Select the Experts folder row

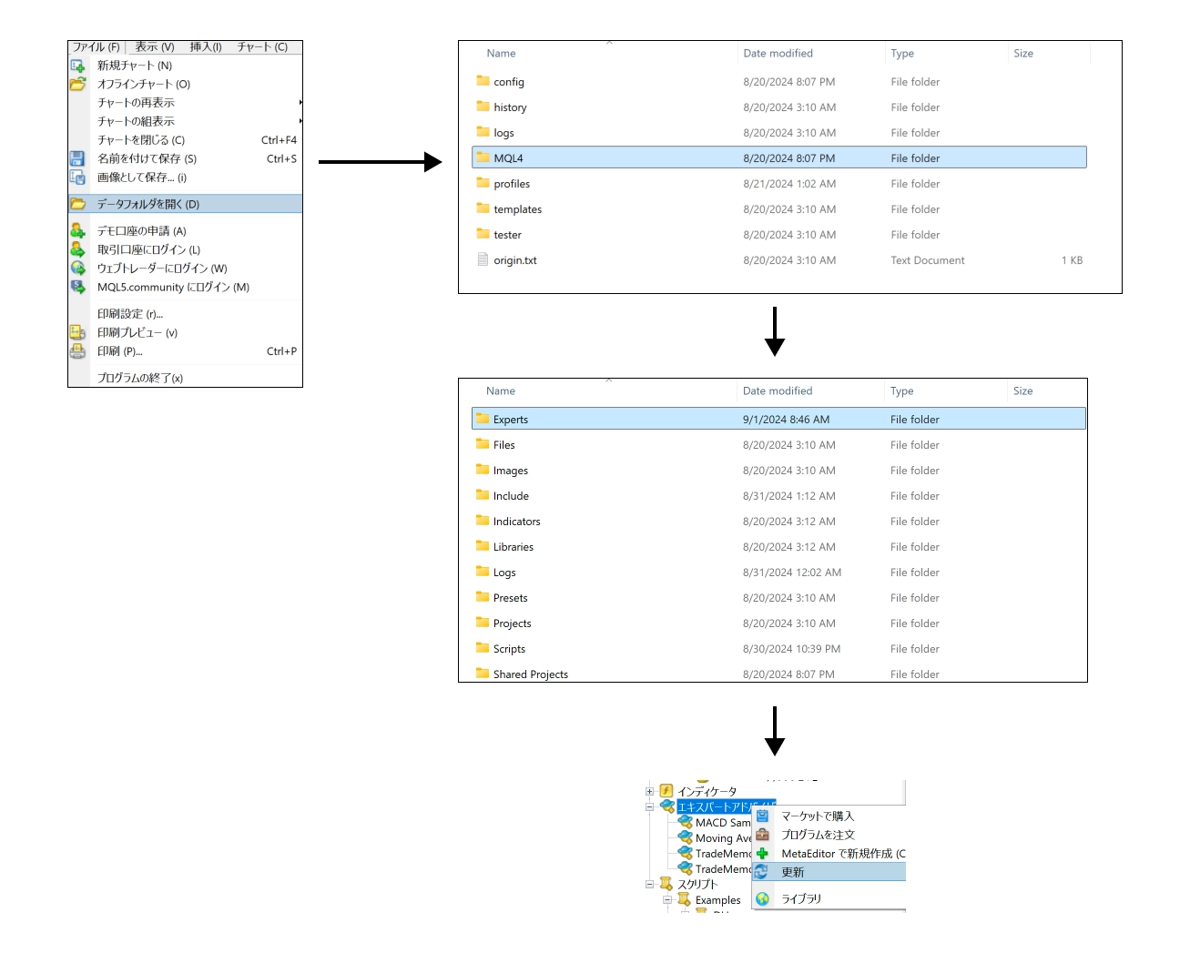tap(778, 420)
